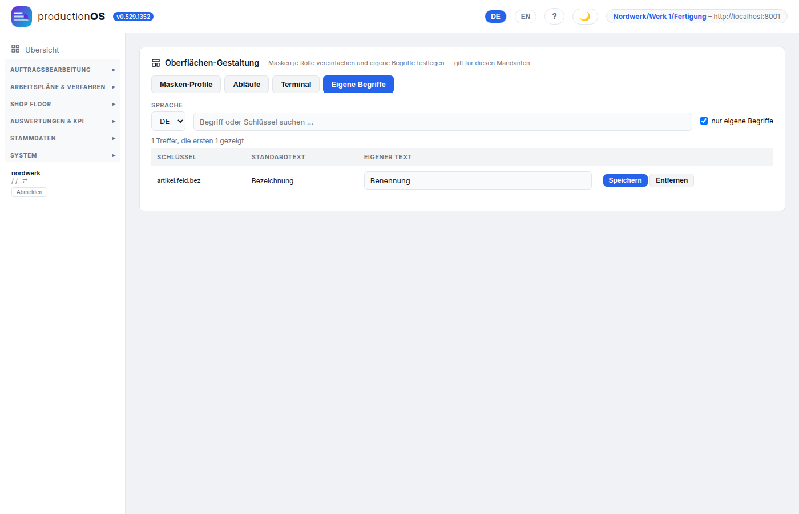Expand the Shop Floor section
This screenshot has height=514, width=799.
(62, 104)
